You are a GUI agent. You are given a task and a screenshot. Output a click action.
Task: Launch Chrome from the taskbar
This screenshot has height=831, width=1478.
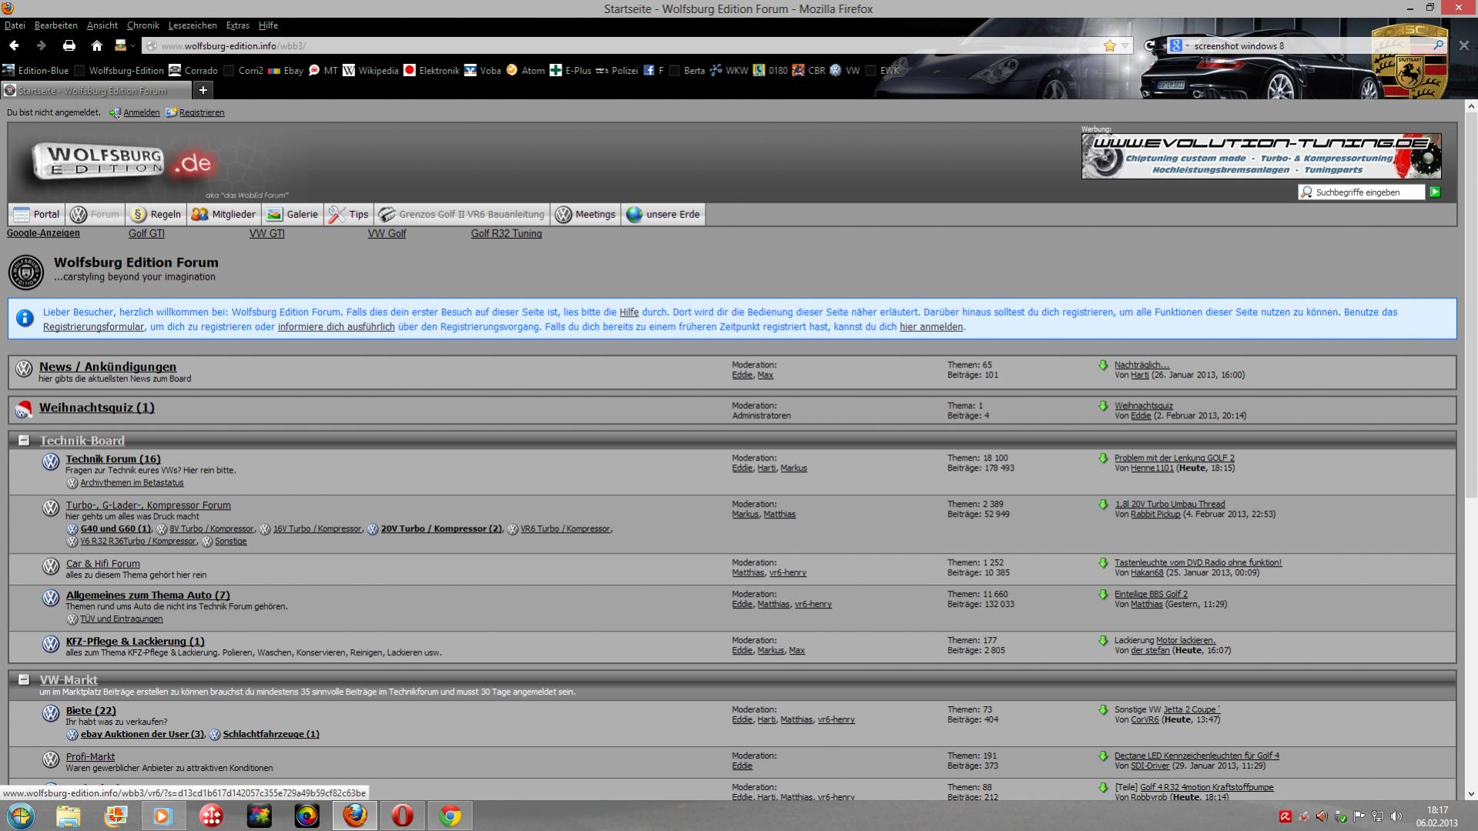(x=451, y=816)
